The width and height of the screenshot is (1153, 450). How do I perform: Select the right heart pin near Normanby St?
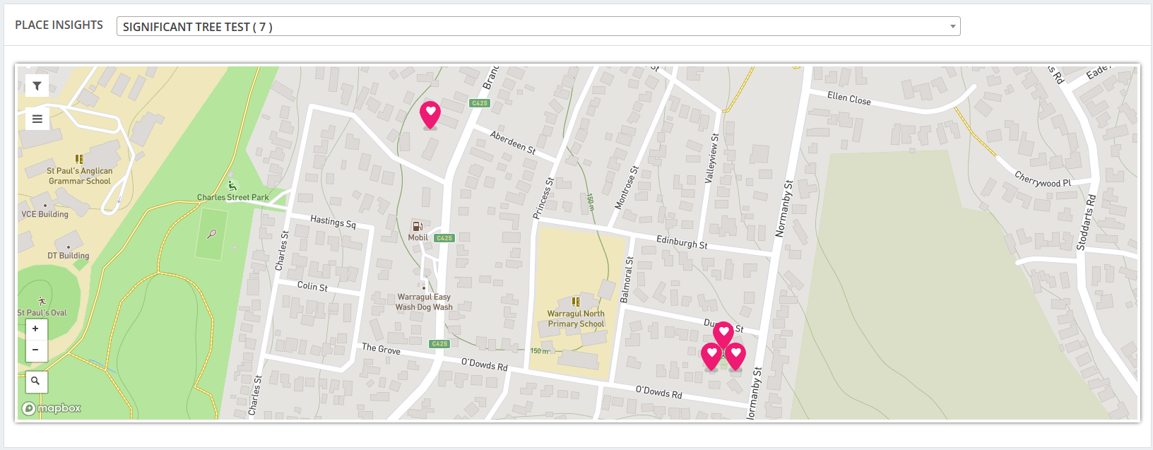pos(735,357)
